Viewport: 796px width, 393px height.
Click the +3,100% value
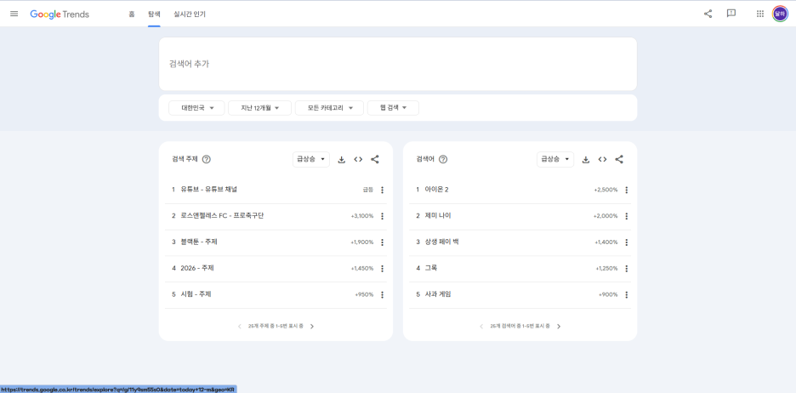pyautogui.click(x=362, y=216)
